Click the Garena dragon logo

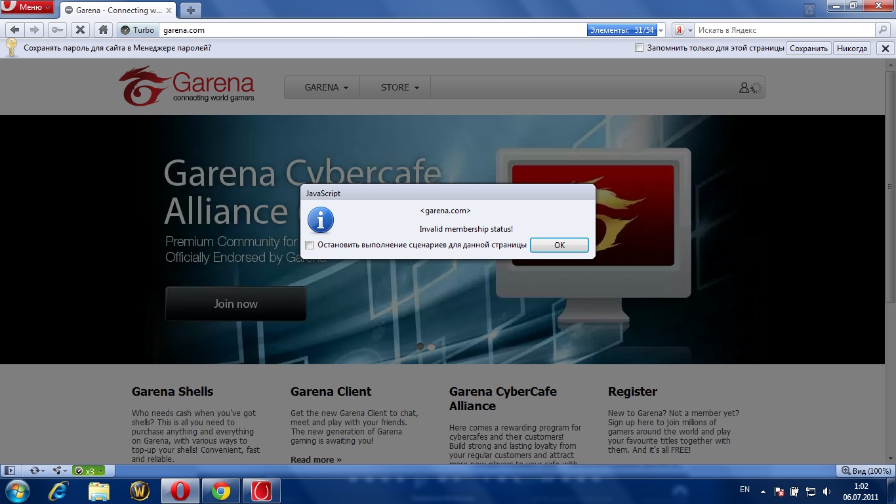coord(186,86)
